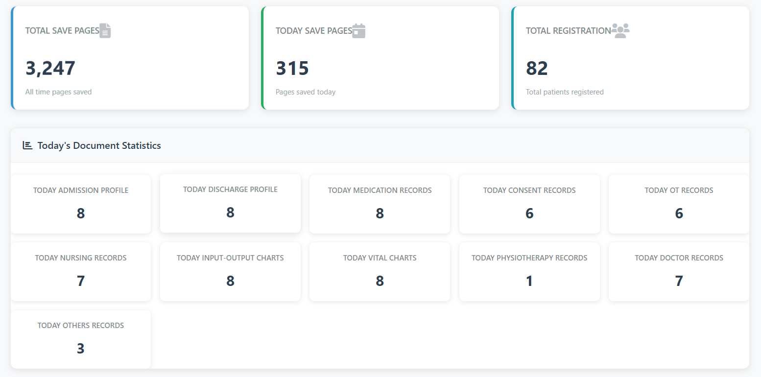Viewport: 761px width, 377px height.
Task: Select the Today Vital Charts tile
Action: tap(380, 271)
